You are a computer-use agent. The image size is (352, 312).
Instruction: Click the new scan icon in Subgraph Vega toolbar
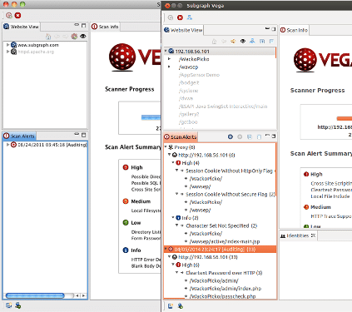[x=171, y=17]
